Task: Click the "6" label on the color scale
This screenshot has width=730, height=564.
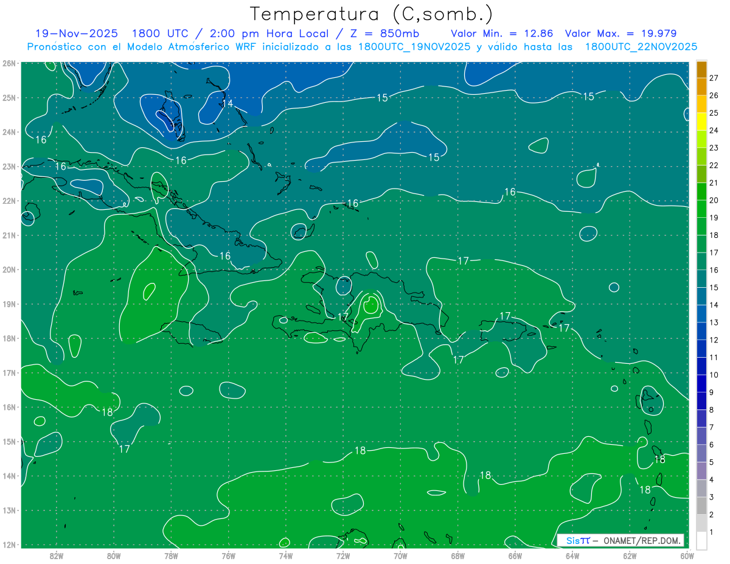Action: (712, 445)
